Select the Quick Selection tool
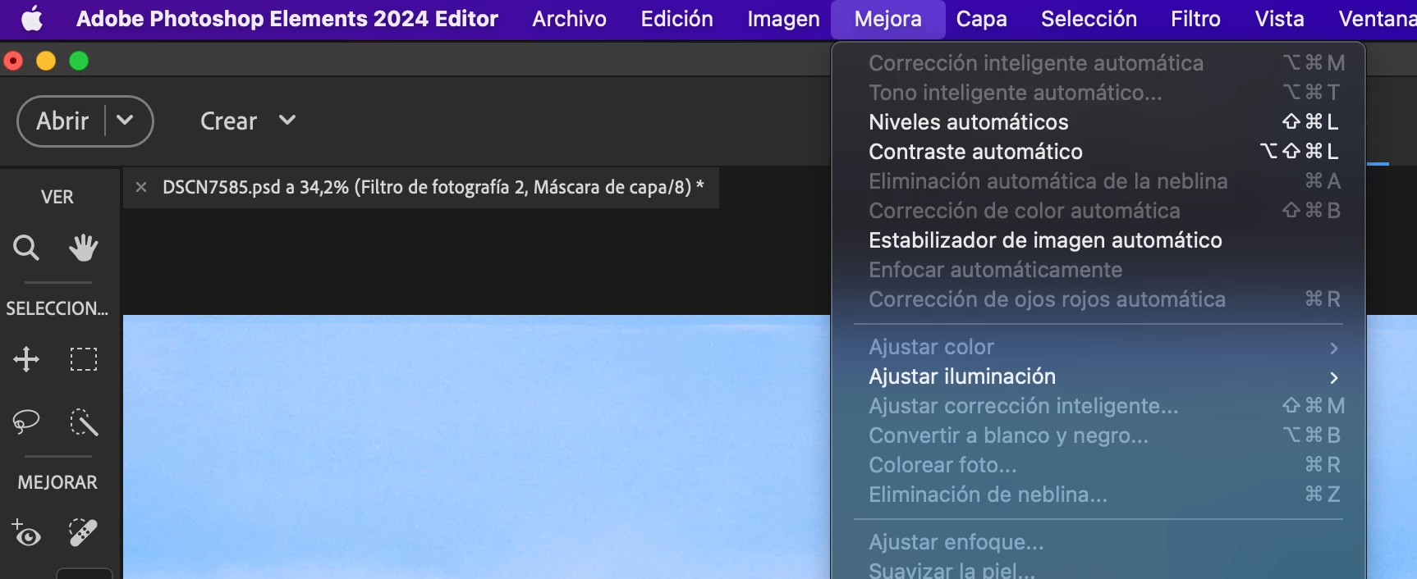Image resolution: width=1417 pixels, height=579 pixels. [x=83, y=422]
